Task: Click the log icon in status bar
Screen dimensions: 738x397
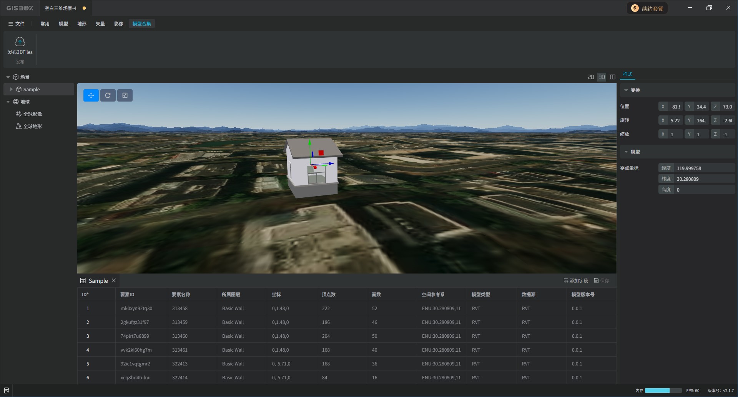Action: [x=7, y=390]
